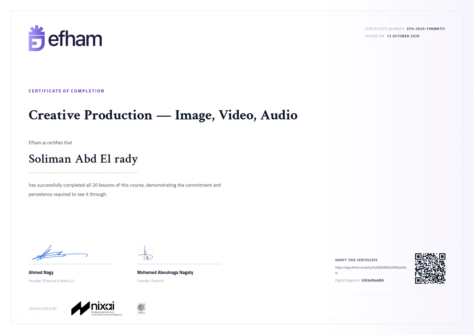The image size is (474, 335).
Task: Click the digital fingerprint b363a90addb9
Action: point(372,280)
